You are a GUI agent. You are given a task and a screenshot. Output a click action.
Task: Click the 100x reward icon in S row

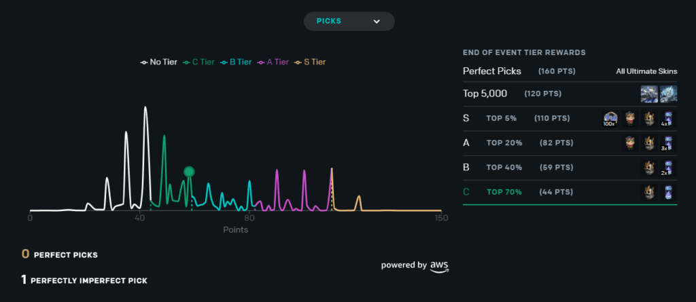click(x=610, y=119)
